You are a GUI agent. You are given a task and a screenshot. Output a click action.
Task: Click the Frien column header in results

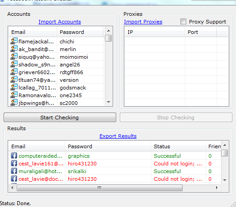pos(213,146)
